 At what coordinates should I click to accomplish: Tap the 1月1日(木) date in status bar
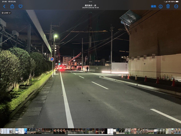click(x=12, y=2)
